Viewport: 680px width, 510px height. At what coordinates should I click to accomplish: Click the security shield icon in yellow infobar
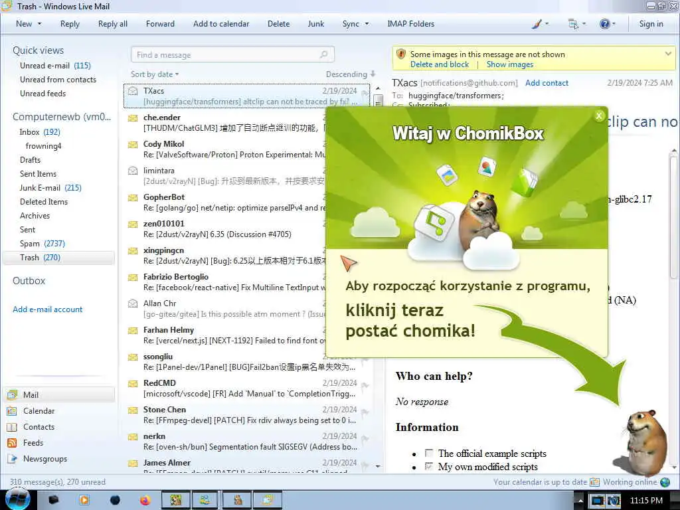point(401,54)
